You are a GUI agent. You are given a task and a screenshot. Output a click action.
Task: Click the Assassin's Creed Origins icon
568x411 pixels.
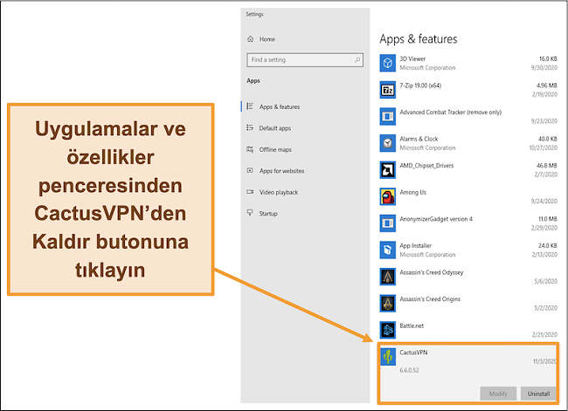click(x=388, y=303)
